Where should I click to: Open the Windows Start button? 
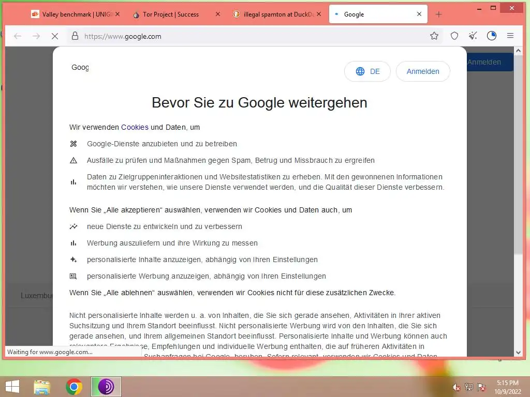click(x=12, y=387)
